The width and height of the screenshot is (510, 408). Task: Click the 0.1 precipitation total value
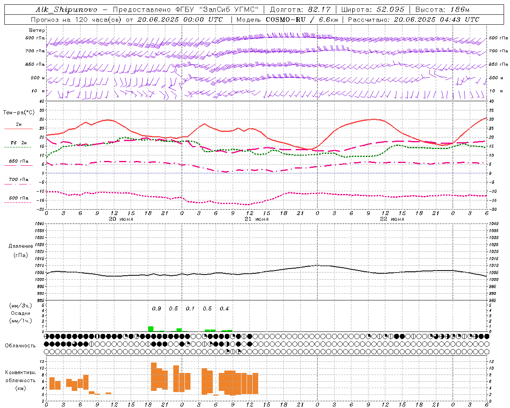[x=190, y=309]
